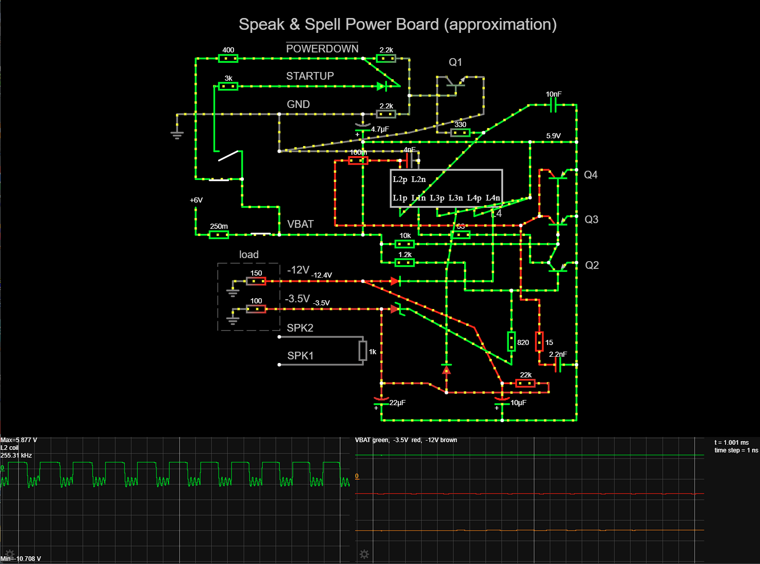Click the time step = 1 ns readout
Image resolution: width=760 pixels, height=564 pixels.
coord(736,450)
